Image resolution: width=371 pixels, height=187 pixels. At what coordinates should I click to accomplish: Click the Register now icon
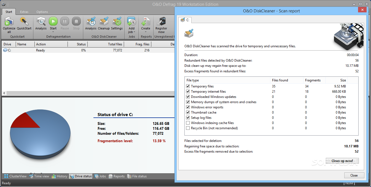point(161,21)
